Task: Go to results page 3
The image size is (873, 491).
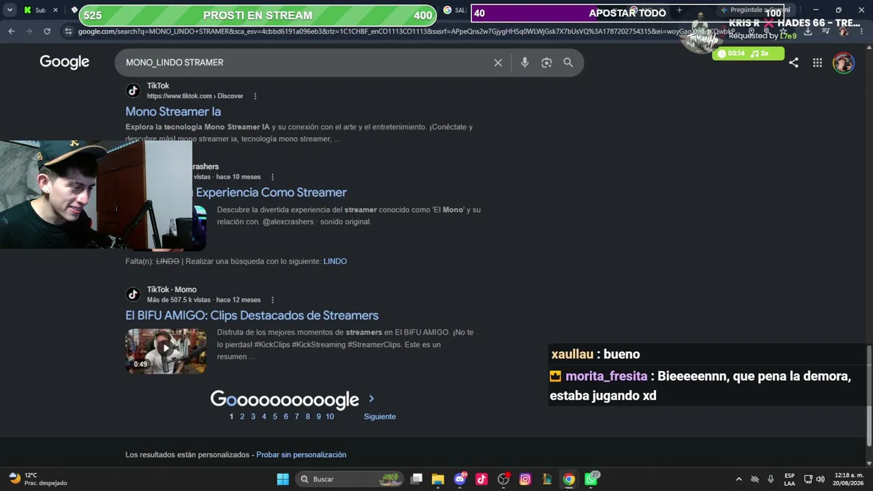Action: pyautogui.click(x=253, y=417)
